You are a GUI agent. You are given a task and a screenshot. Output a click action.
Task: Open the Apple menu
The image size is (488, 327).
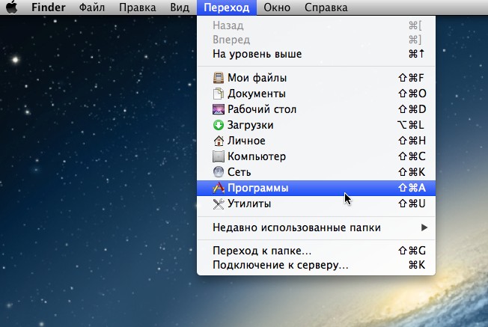pyautogui.click(x=12, y=7)
